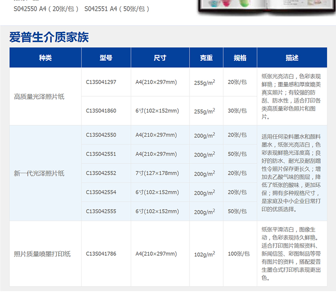
Task: Click model number C13S042552
Action: (101, 173)
